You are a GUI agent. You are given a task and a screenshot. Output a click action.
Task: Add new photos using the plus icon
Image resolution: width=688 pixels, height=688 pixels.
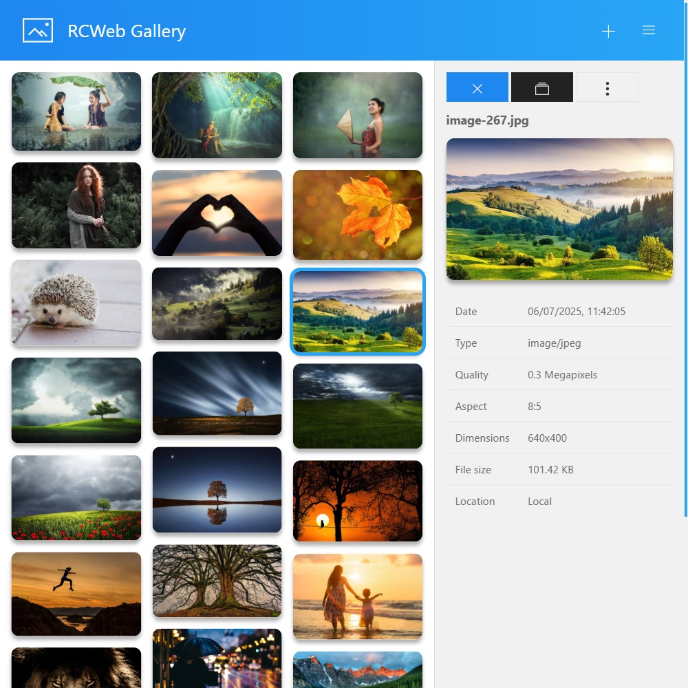click(608, 30)
